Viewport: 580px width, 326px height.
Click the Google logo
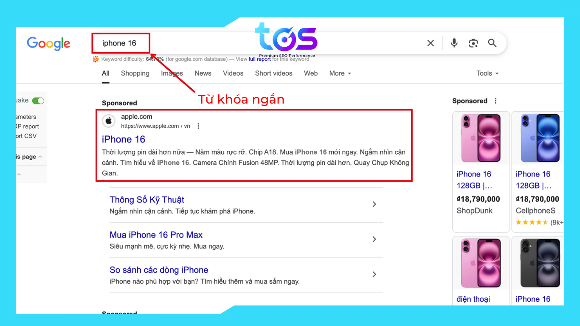tap(48, 43)
